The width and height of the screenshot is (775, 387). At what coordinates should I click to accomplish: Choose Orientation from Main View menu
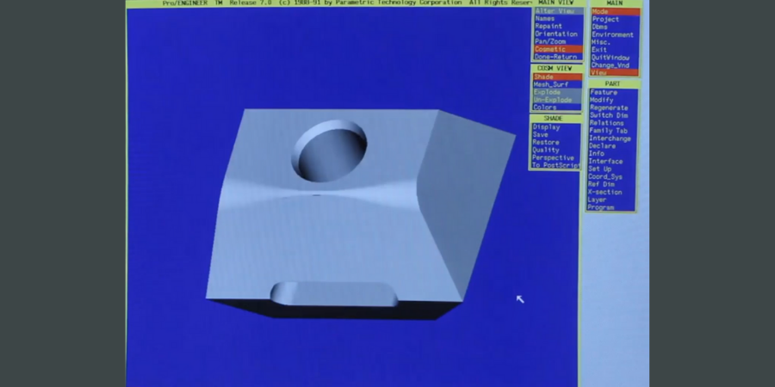pos(555,34)
